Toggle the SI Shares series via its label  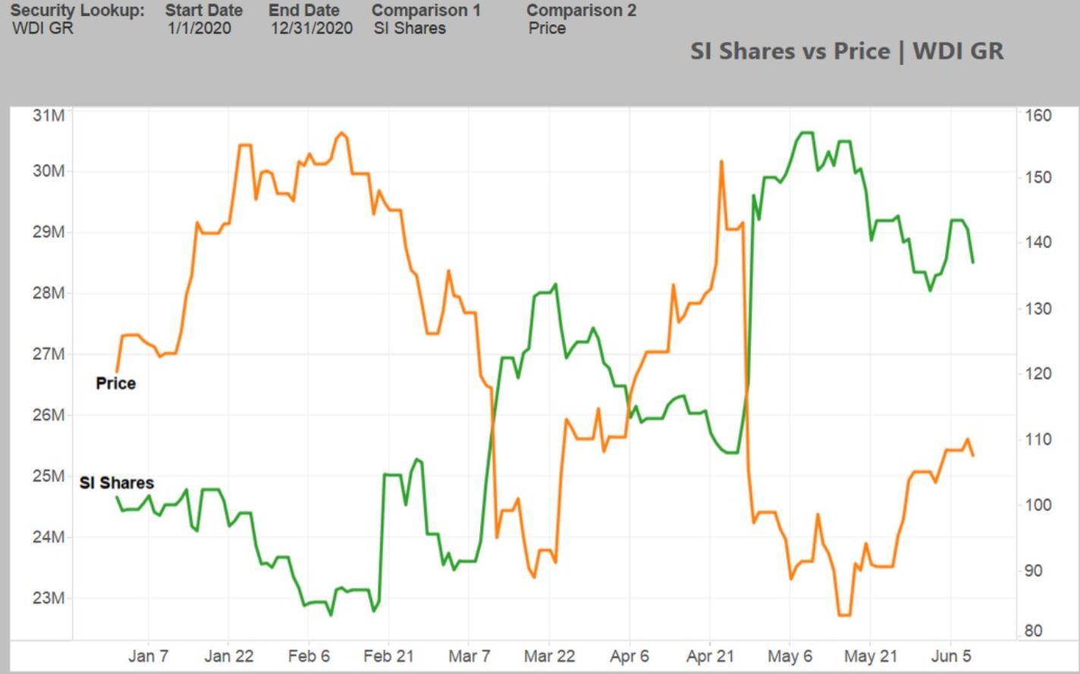click(116, 482)
